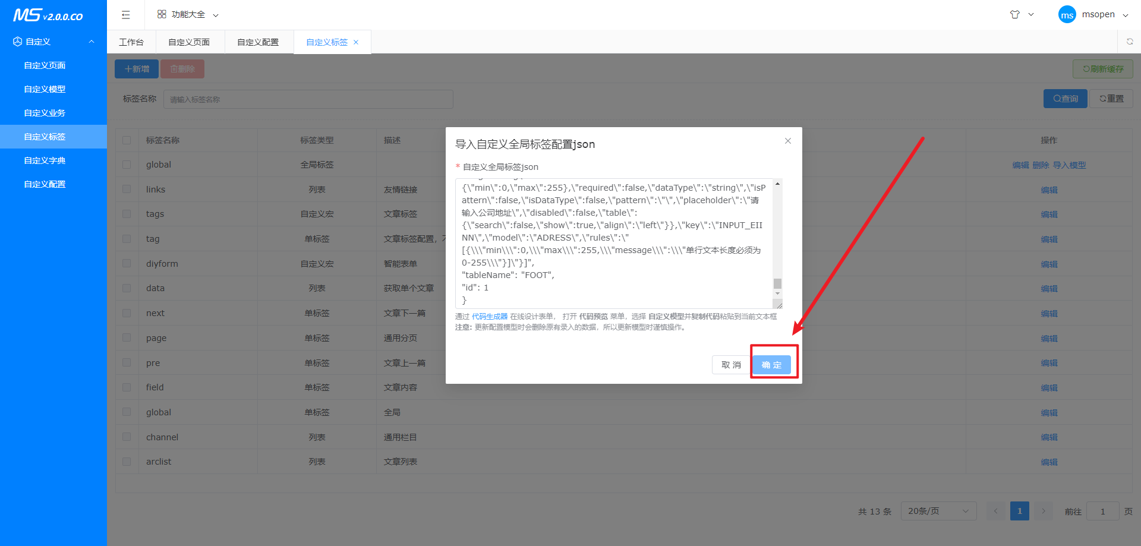Collapse the 自定义 sidebar menu group
This screenshot has width=1141, height=546.
[x=91, y=42]
